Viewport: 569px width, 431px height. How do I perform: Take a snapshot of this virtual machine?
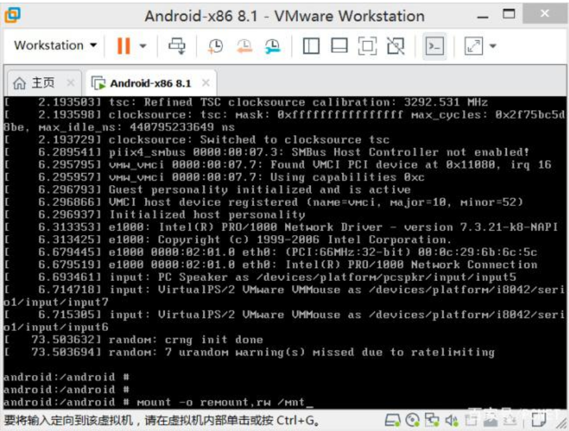(215, 46)
